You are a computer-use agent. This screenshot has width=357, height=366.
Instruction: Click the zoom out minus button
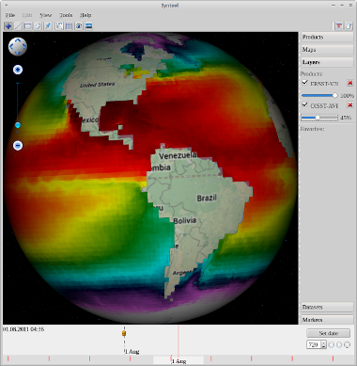pos(18,146)
